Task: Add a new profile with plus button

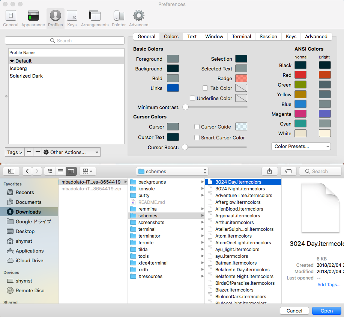Action: tap(29, 152)
